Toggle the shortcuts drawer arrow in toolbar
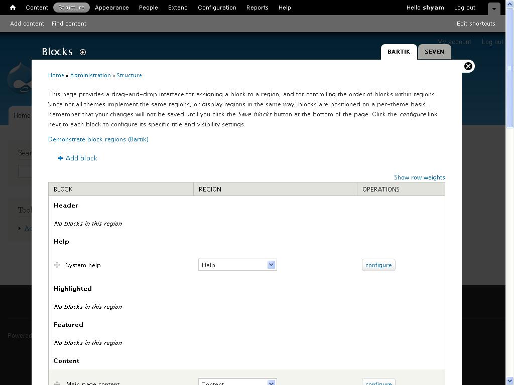Viewport: 514px width, 385px height. (x=494, y=9)
